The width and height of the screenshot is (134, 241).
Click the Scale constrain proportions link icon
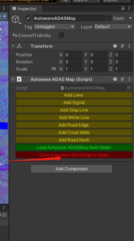(x=54, y=69)
